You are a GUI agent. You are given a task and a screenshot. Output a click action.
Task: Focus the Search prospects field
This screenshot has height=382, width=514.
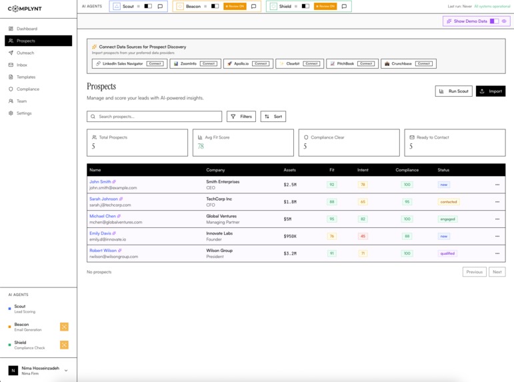click(x=155, y=117)
